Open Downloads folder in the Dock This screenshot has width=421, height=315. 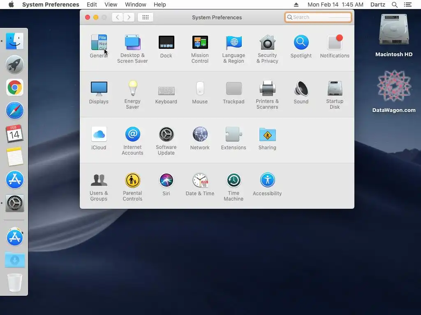coord(15,260)
